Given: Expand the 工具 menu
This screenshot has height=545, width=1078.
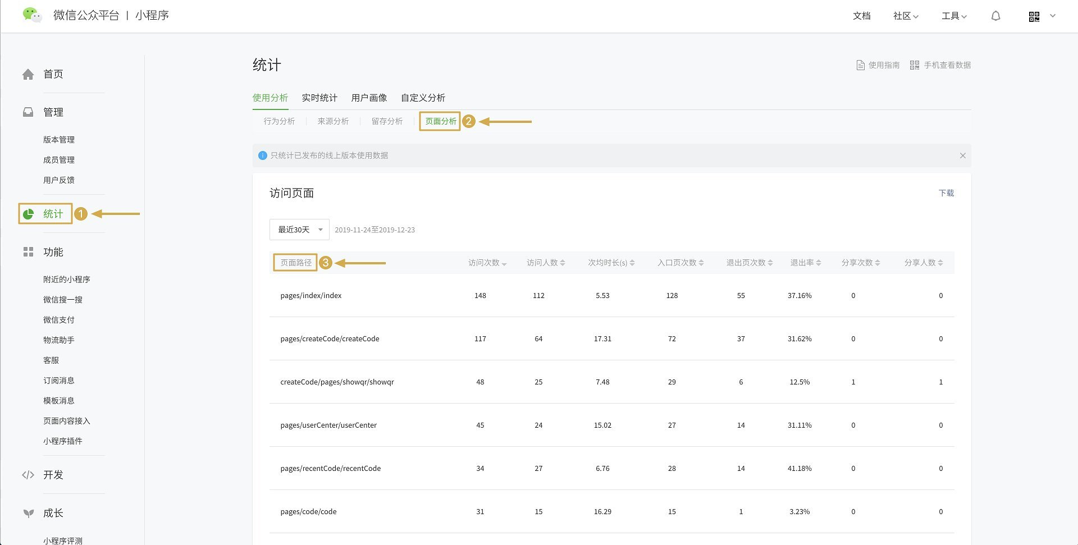Looking at the screenshot, I should pyautogui.click(x=954, y=16).
